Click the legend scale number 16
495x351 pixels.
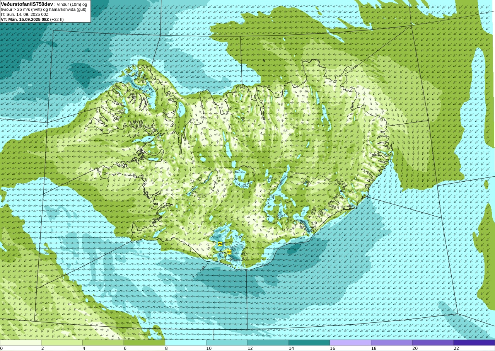coord(333,348)
